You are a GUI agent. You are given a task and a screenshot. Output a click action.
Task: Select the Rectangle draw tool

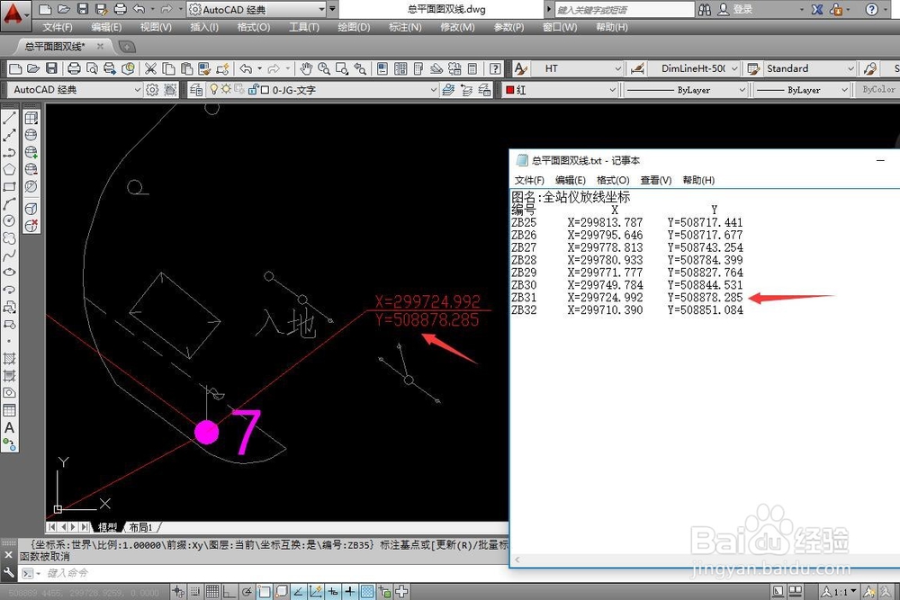9,186
